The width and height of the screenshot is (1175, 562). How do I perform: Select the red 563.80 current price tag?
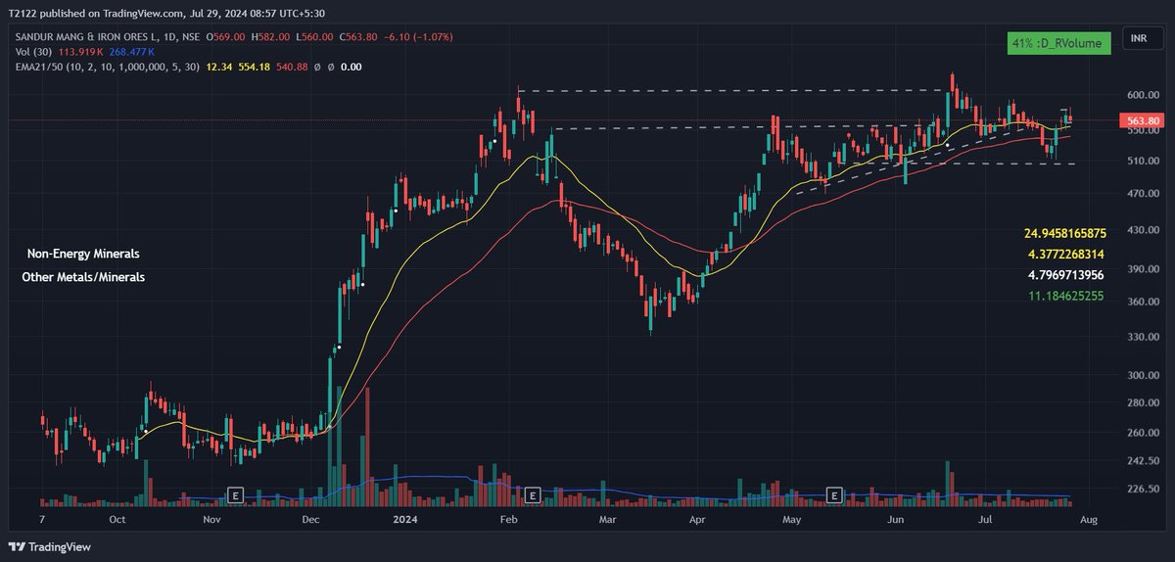pyautogui.click(x=1143, y=120)
